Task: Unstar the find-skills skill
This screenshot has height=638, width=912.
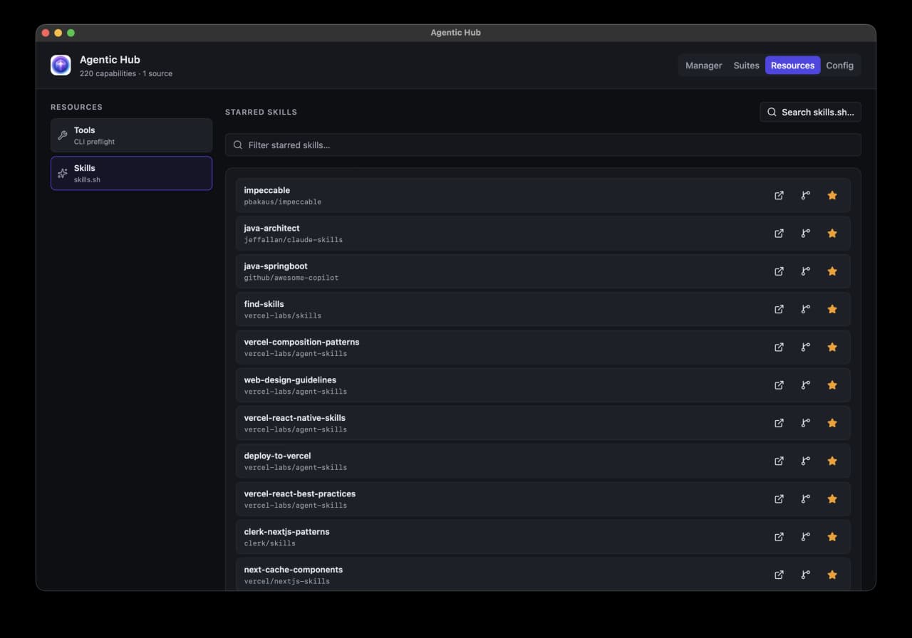Action: coord(832,309)
